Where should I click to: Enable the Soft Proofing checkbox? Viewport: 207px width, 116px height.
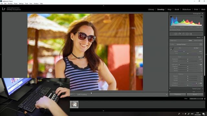(76, 94)
